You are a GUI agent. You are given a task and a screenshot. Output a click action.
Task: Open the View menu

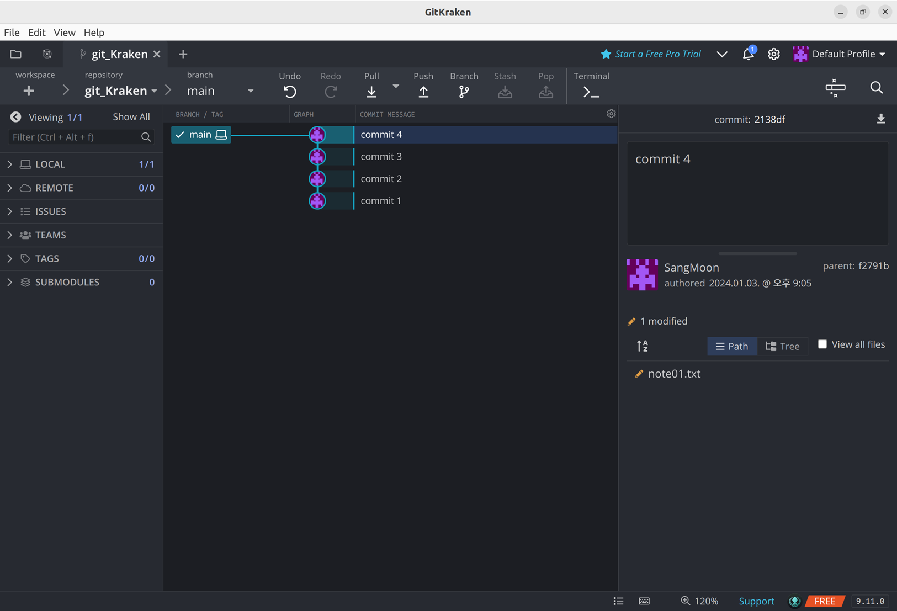click(64, 33)
